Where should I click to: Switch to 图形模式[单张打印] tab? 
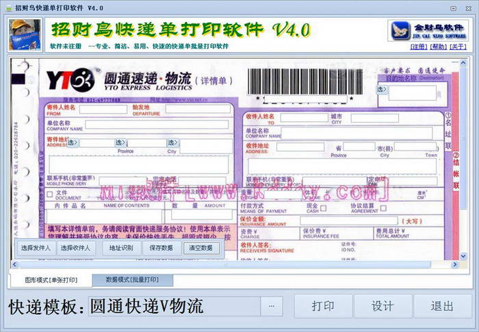pos(51,280)
